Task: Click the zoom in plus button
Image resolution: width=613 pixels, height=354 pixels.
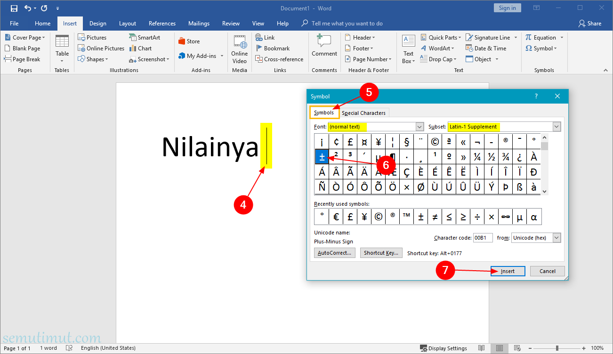Action: click(x=584, y=348)
